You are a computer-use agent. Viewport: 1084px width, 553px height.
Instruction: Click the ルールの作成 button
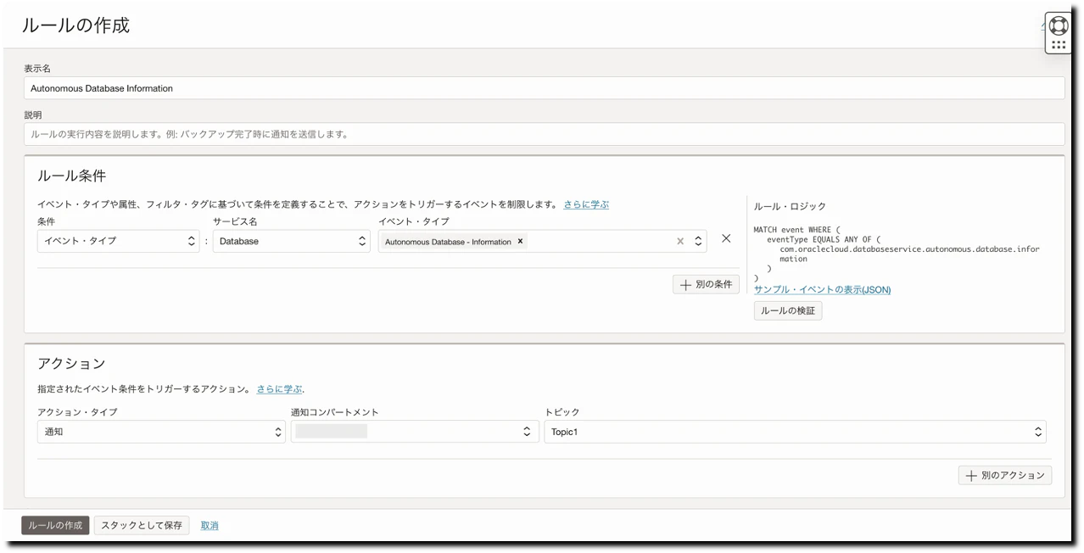55,526
